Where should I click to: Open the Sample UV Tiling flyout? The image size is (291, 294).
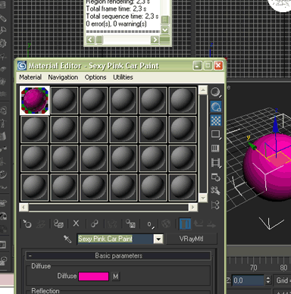coord(215,135)
